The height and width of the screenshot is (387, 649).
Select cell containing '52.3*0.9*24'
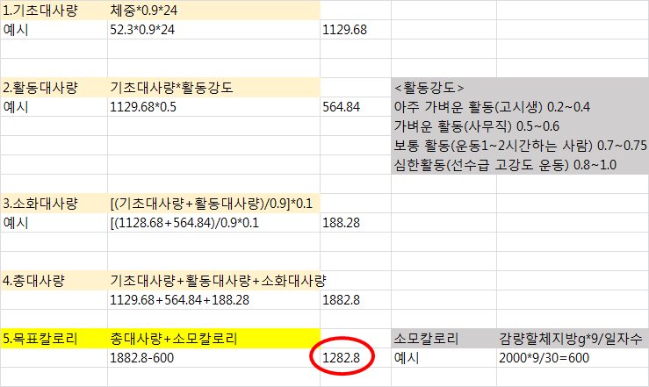point(213,30)
